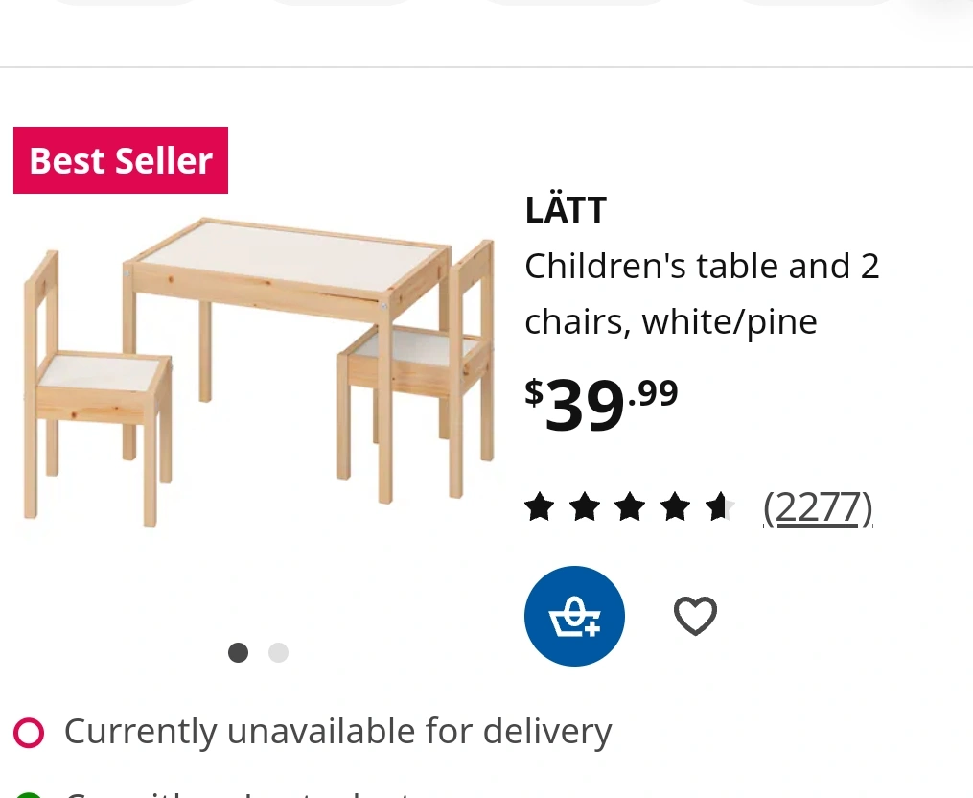Switch to the second product image dot

coord(278,652)
